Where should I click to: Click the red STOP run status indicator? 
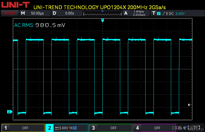click(x=10, y=13)
